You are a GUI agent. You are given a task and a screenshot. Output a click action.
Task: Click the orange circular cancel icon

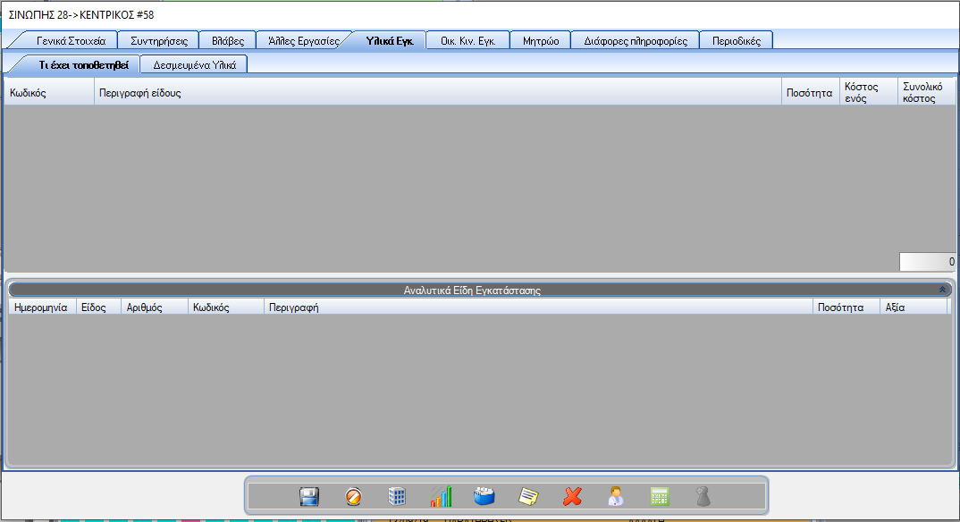pos(353,496)
